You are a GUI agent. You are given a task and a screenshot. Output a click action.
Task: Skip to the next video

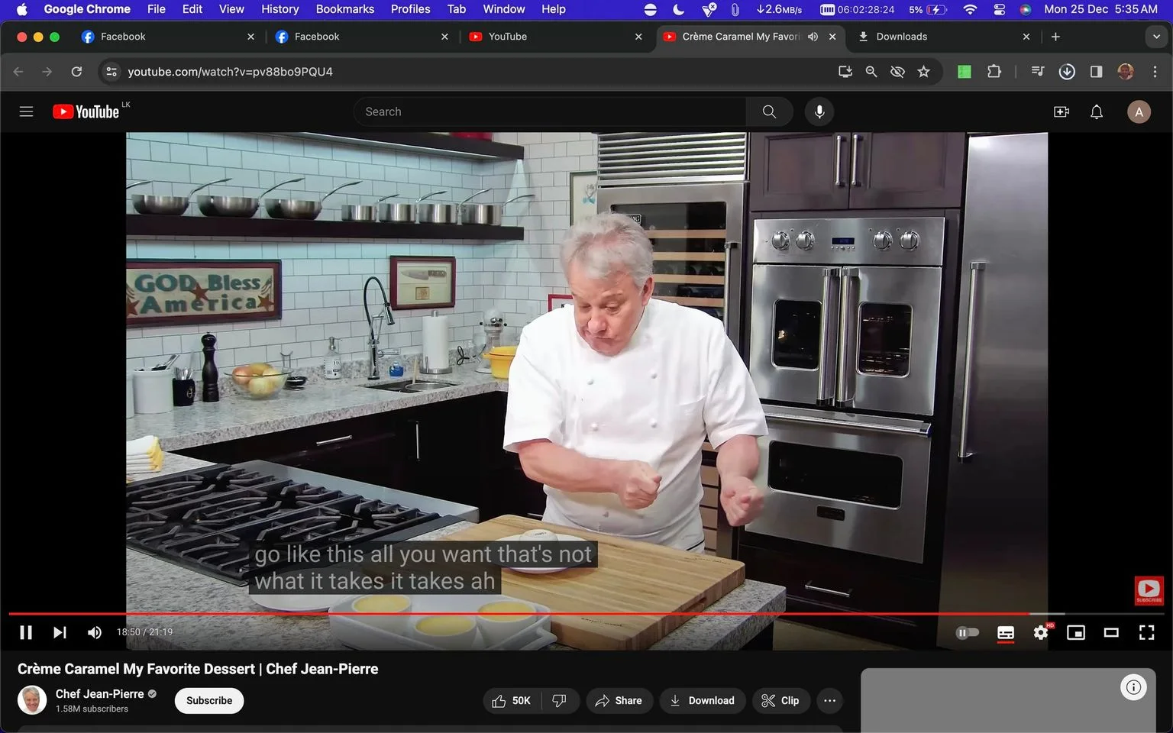(x=60, y=632)
